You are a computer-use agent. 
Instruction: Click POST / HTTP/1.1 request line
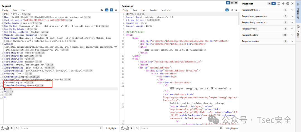tap(18, 14)
